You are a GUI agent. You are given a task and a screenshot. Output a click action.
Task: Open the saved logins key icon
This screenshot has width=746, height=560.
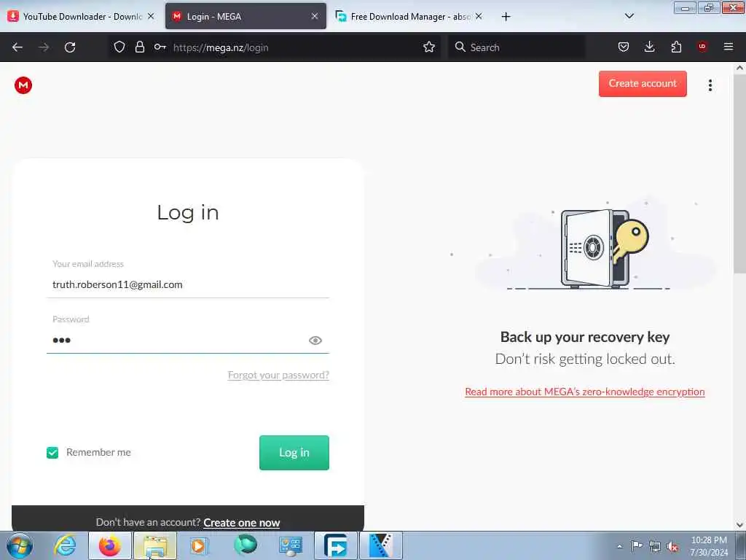160,47
